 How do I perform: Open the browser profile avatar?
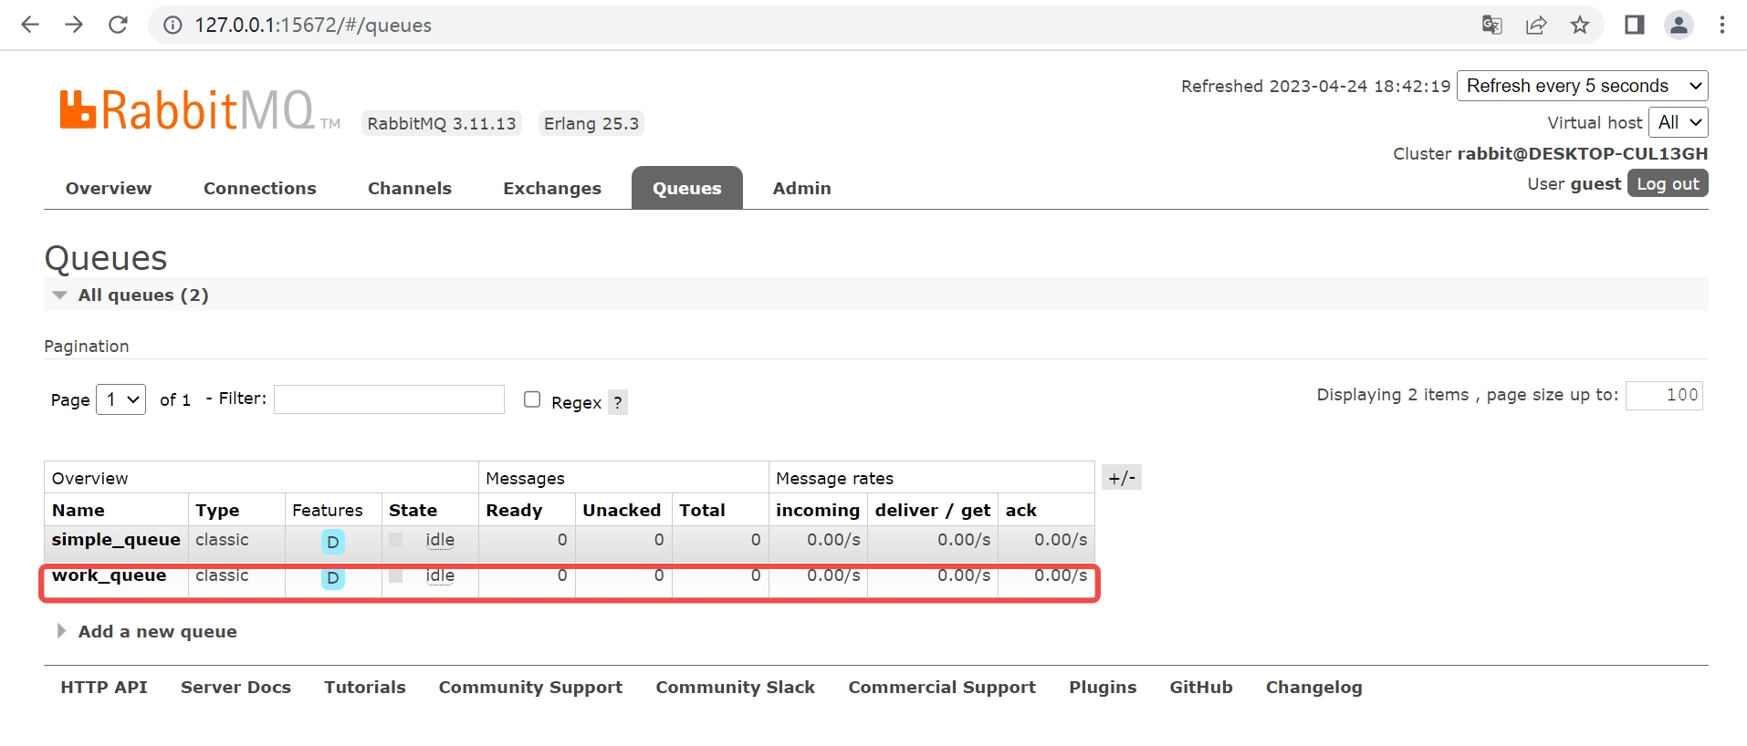click(1679, 25)
